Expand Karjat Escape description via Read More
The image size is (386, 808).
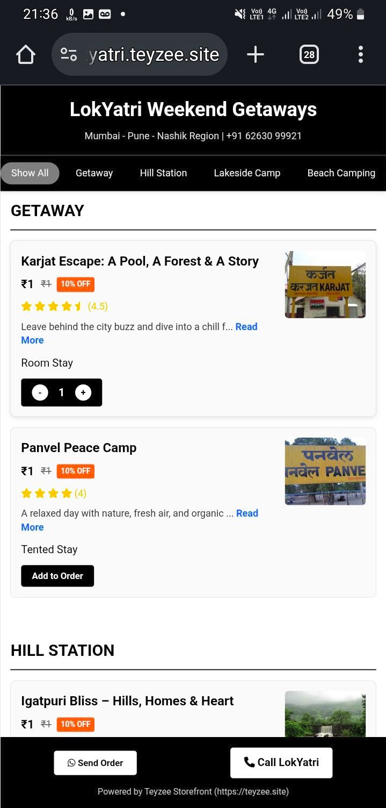pyautogui.click(x=246, y=327)
